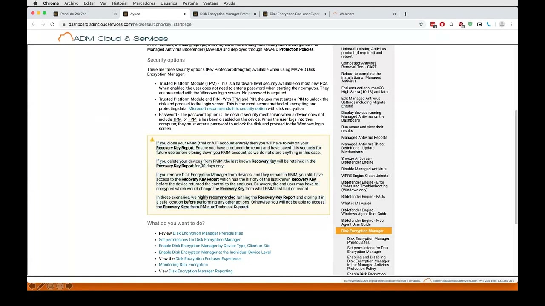Open 'Disable Managed Antivirus' sidebar item

coord(364,169)
